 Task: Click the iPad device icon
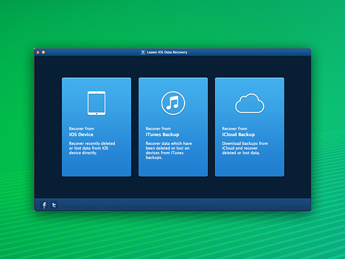[96, 102]
